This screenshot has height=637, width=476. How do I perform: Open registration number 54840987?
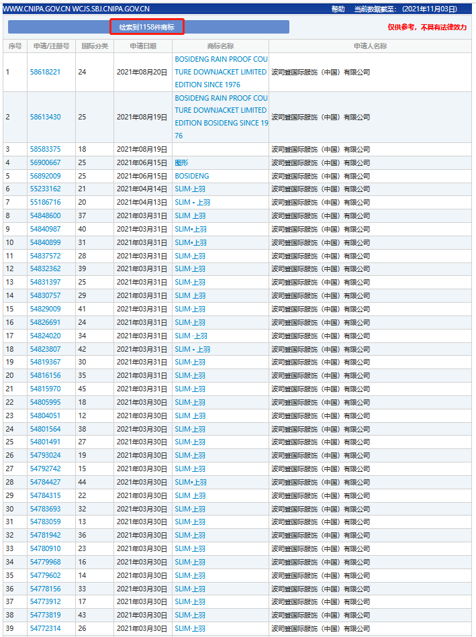click(x=45, y=229)
